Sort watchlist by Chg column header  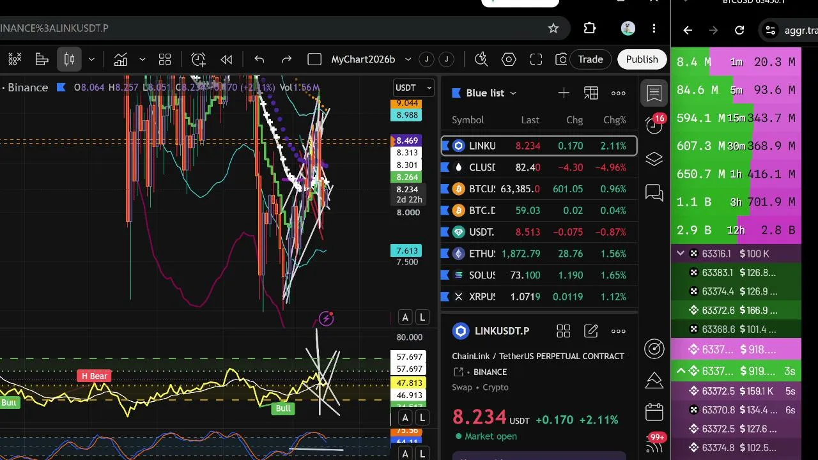point(575,120)
